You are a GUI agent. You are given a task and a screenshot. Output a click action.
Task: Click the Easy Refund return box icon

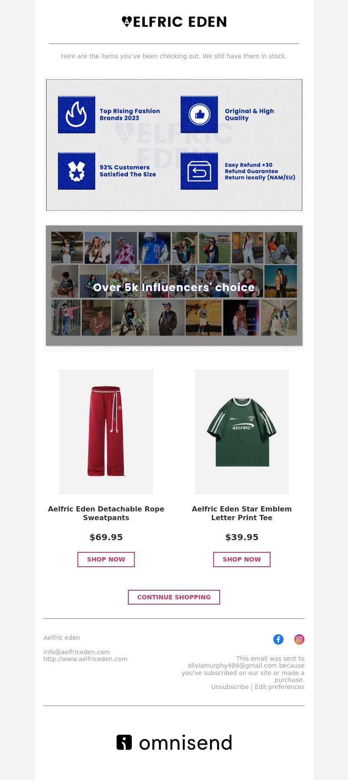[x=199, y=171]
